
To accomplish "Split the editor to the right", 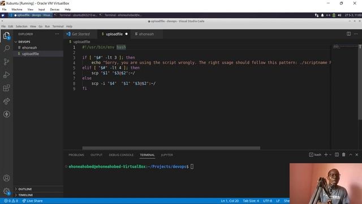I will (348, 34).
